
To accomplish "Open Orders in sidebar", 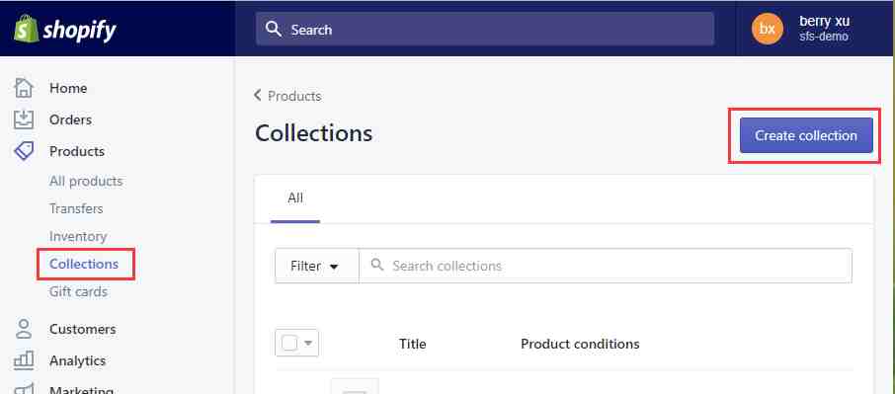I will (x=71, y=119).
